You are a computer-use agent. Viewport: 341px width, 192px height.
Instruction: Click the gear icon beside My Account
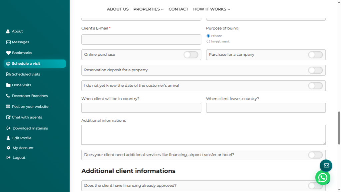(x=8, y=148)
